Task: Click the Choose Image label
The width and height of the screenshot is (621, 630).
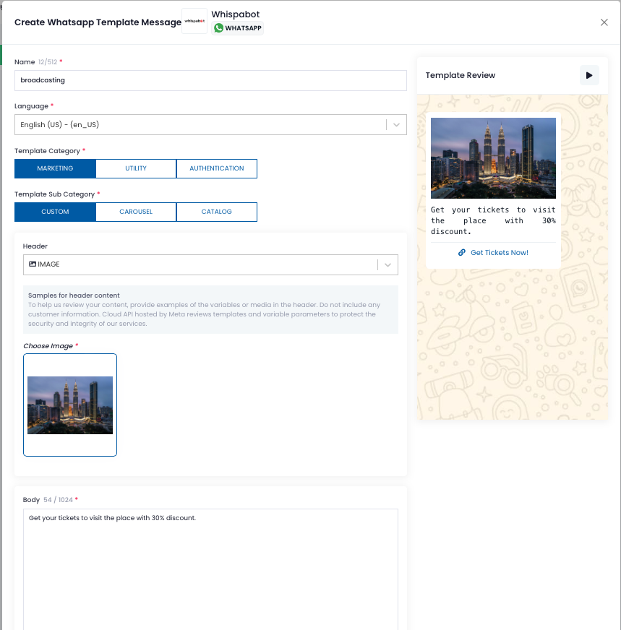Action: 48,346
